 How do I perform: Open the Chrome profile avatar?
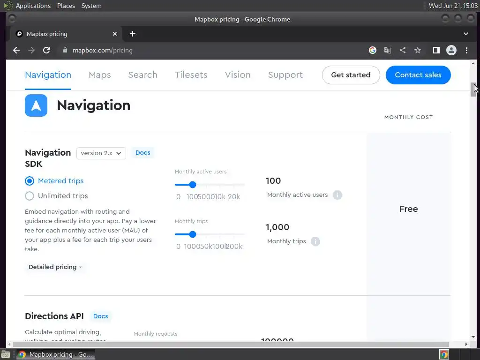coord(451,50)
